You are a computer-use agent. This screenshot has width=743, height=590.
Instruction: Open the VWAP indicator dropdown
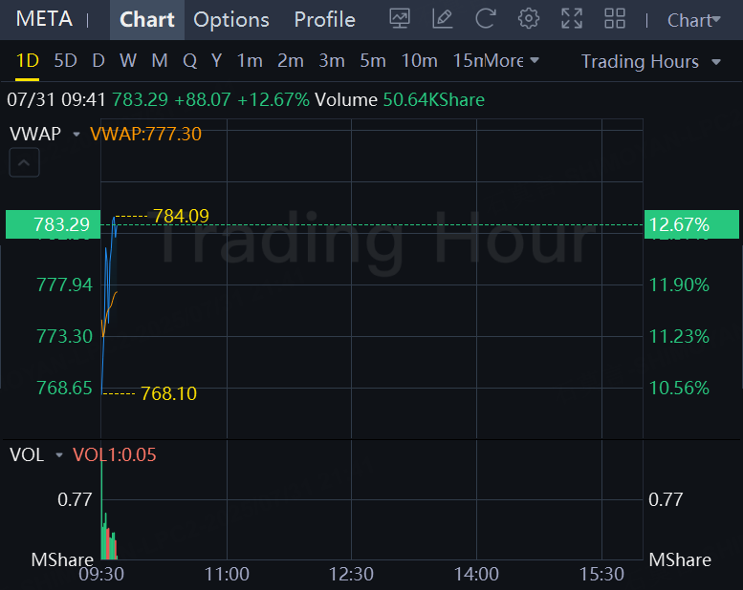(76, 135)
